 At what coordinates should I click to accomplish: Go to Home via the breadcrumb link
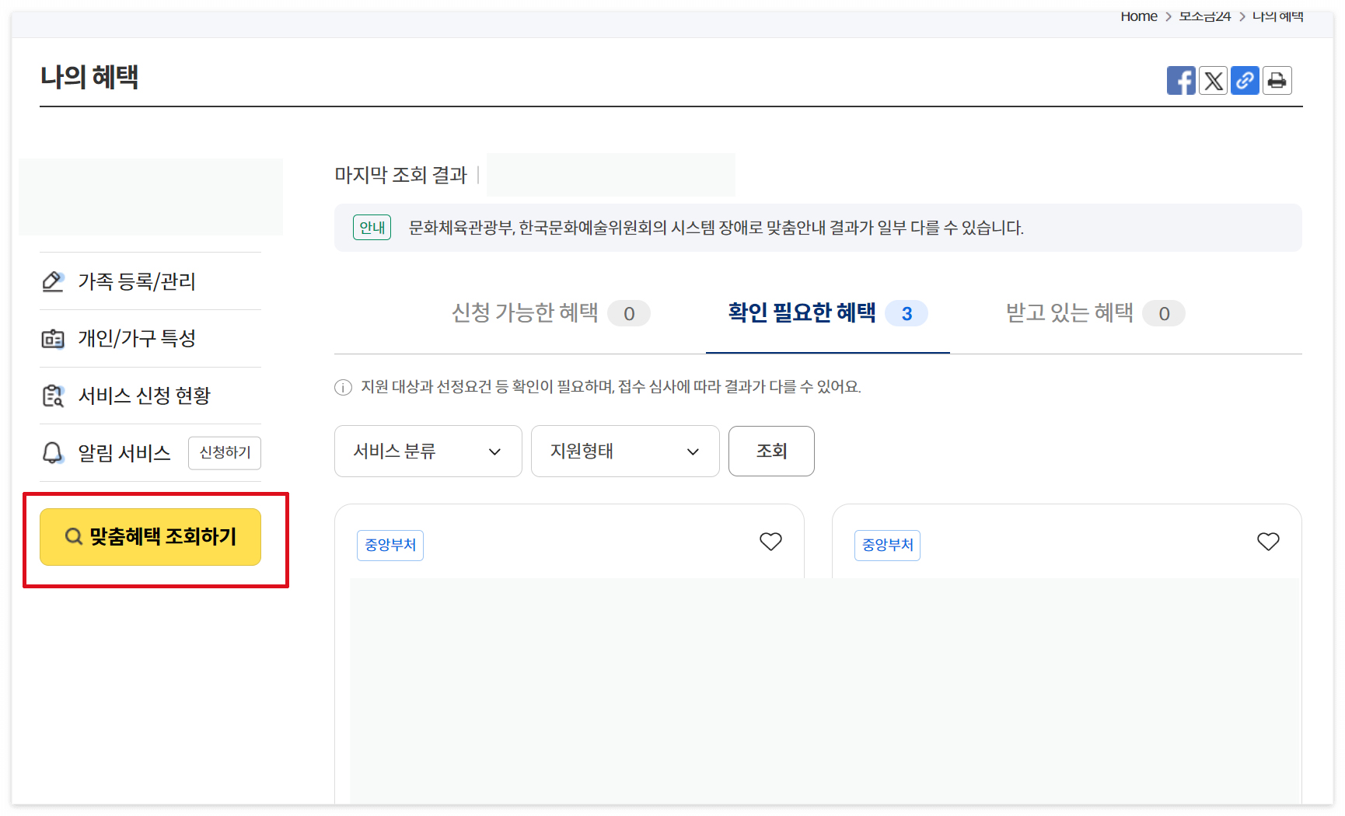[1138, 16]
